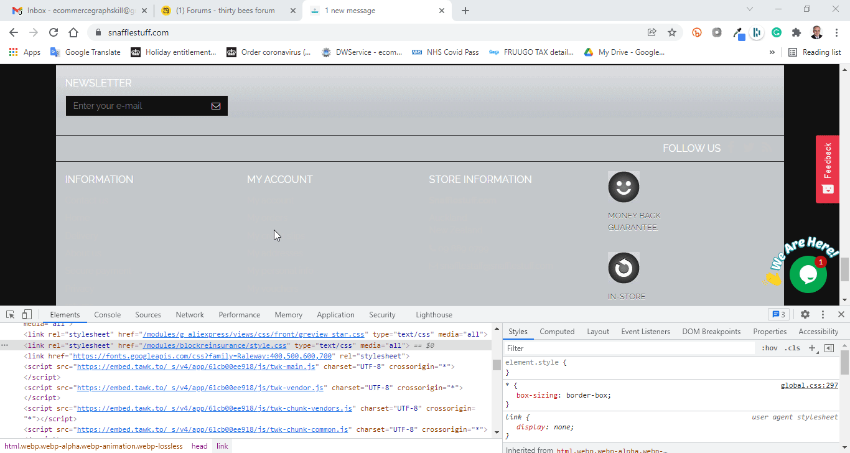Select the element inspector icon in DevTools
Viewport: 850px width, 453px height.
click(10, 314)
